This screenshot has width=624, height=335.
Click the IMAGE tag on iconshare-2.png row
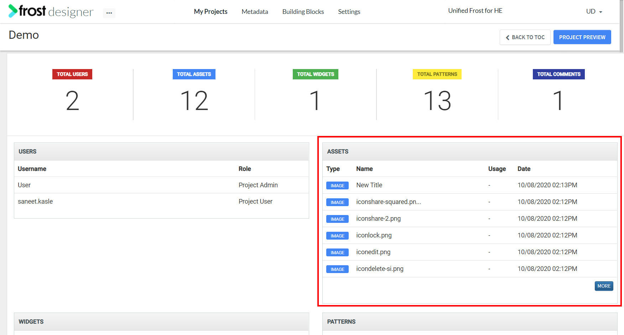pos(337,219)
